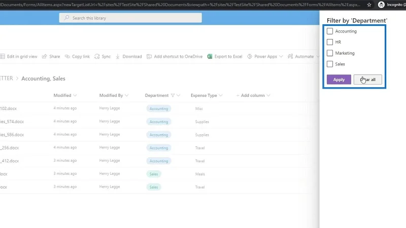Click the Excel icon for export
This screenshot has height=228, width=406.
coord(210,56)
